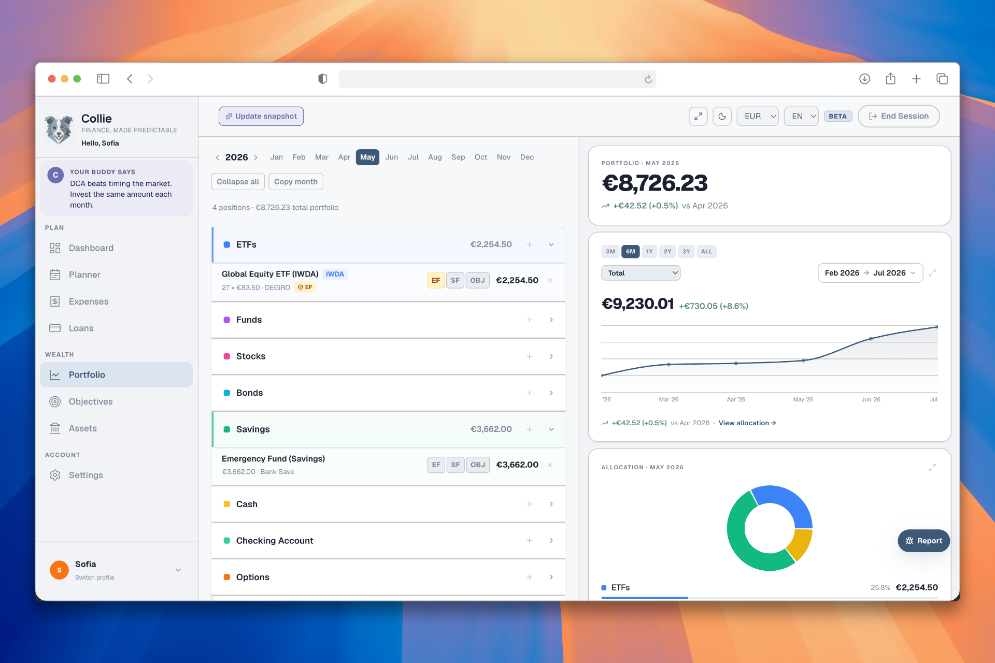Open Objectives in the sidebar
The width and height of the screenshot is (995, 663).
116,401
